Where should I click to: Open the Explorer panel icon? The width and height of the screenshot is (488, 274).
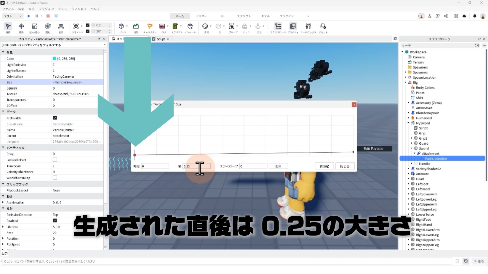[x=278, y=26]
